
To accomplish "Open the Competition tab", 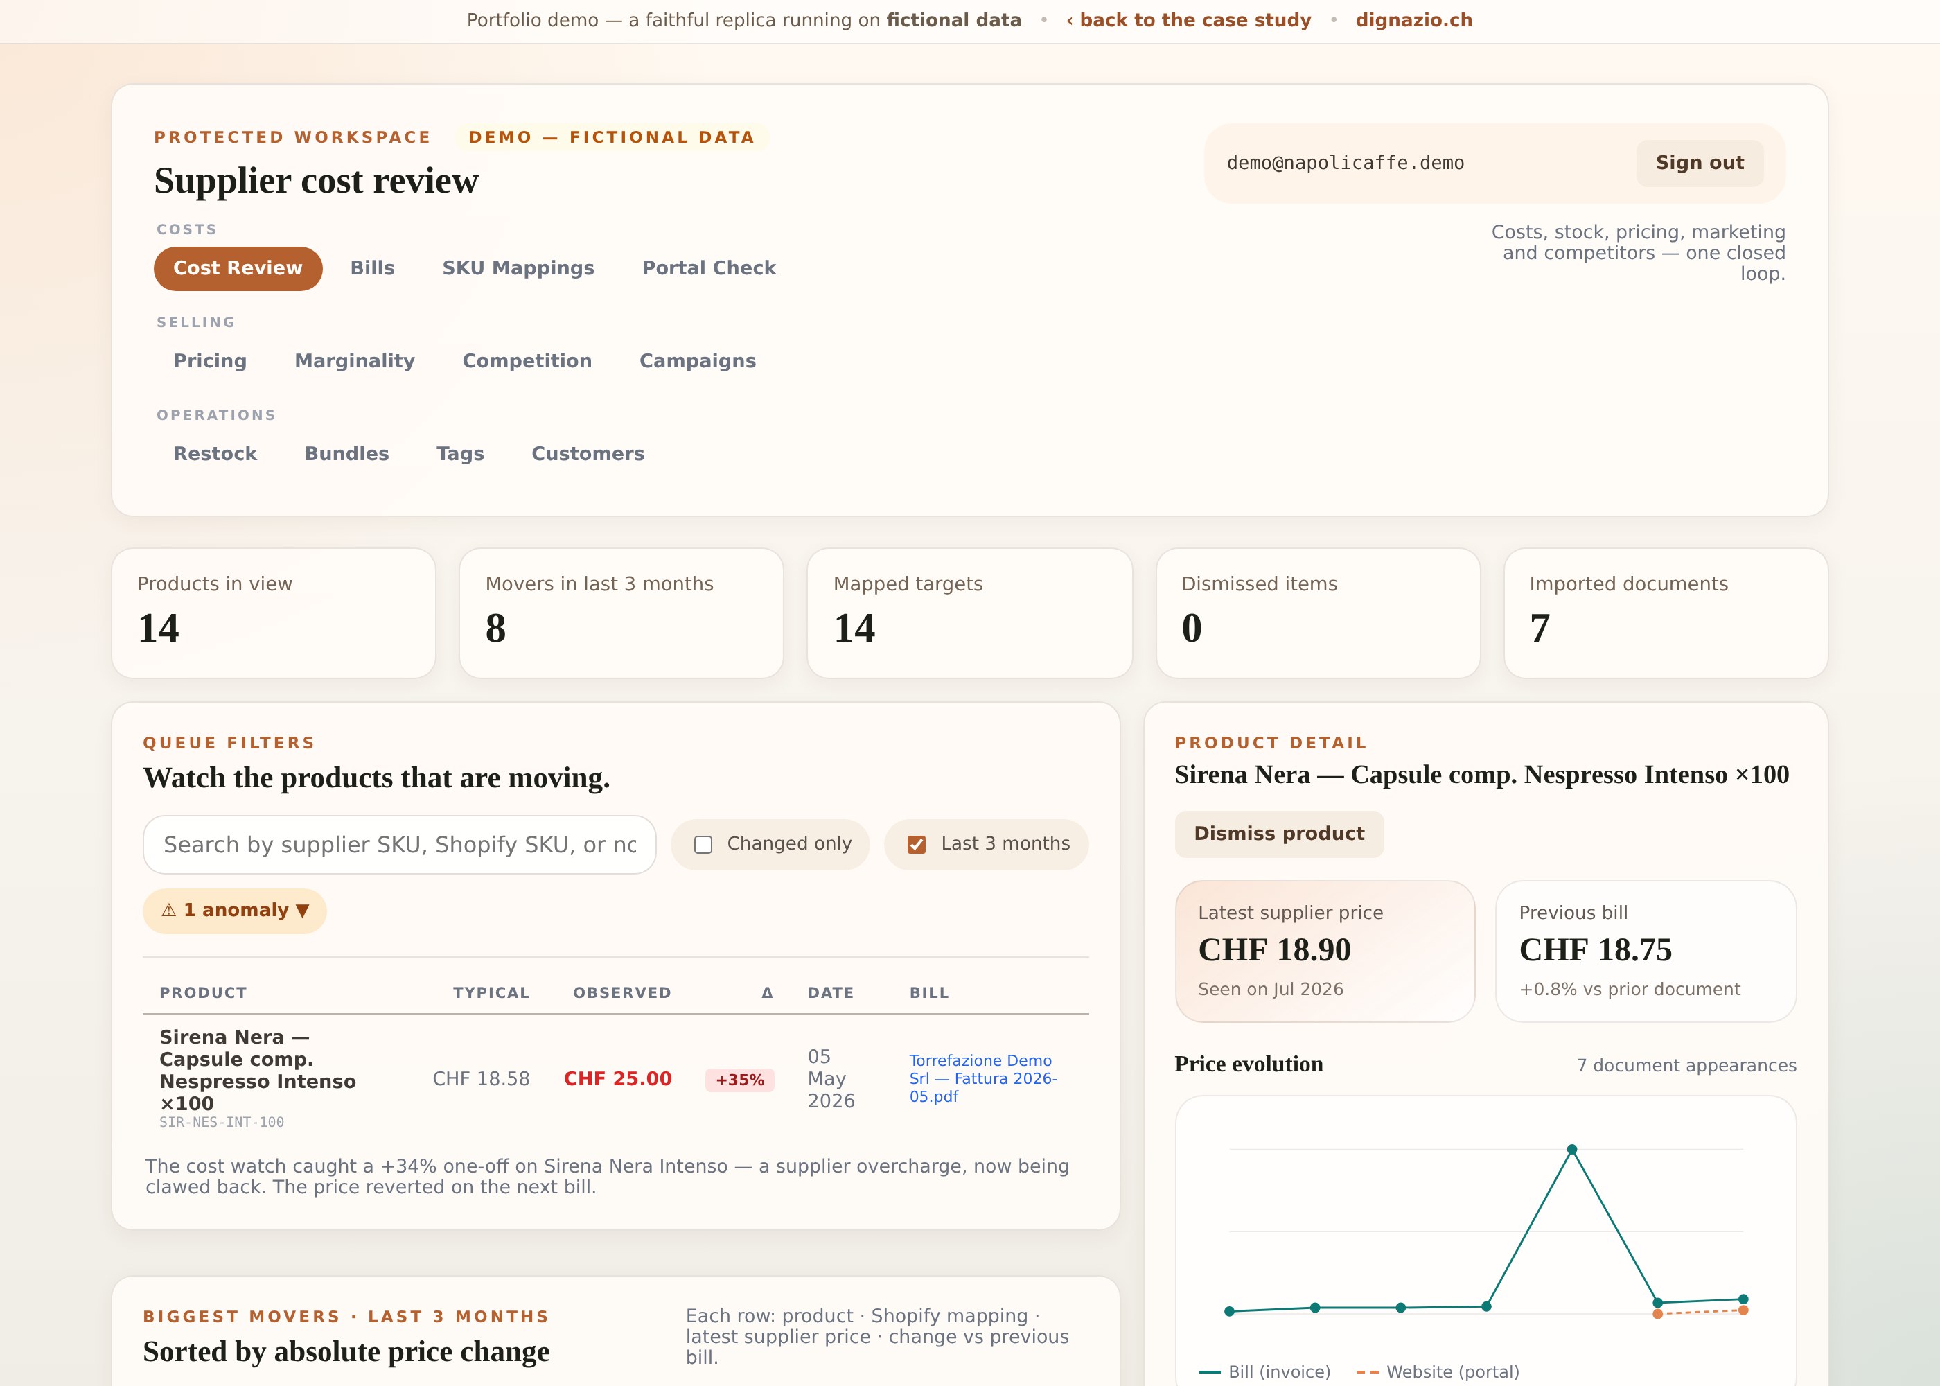I will 527,361.
